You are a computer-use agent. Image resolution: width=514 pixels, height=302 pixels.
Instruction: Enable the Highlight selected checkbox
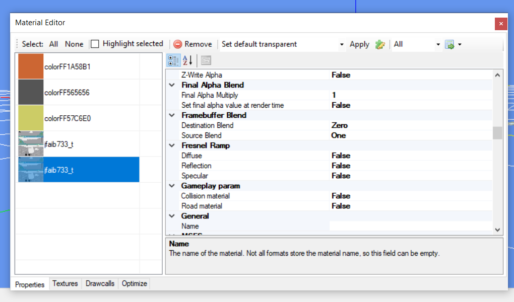[95, 44]
